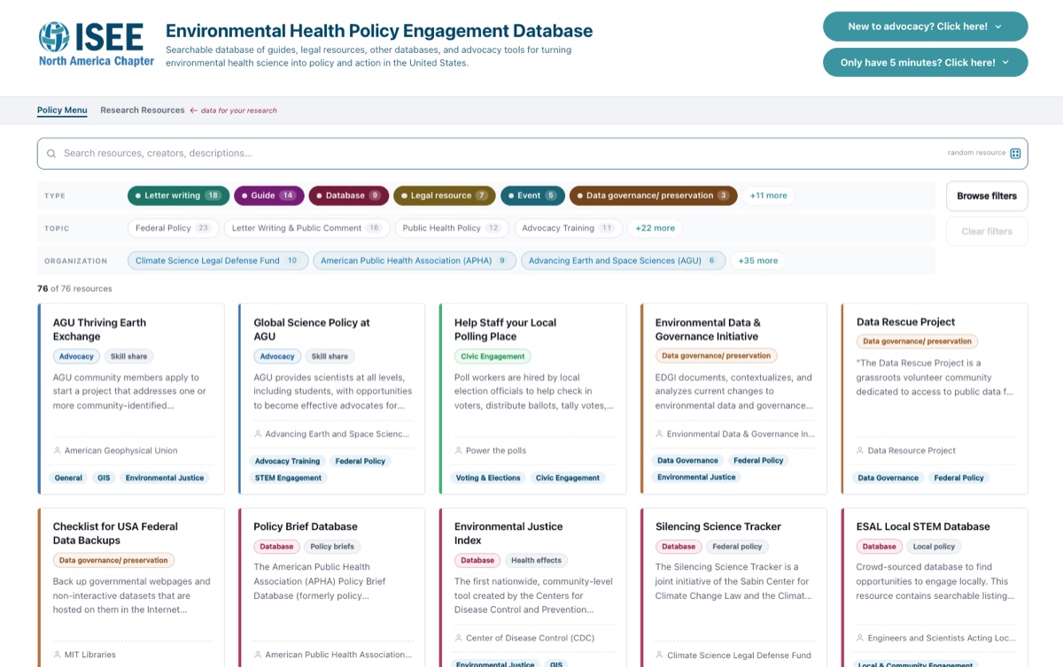Toggle the Federal Policy topic filter
Screen dimensions: 1063x667
(173, 228)
